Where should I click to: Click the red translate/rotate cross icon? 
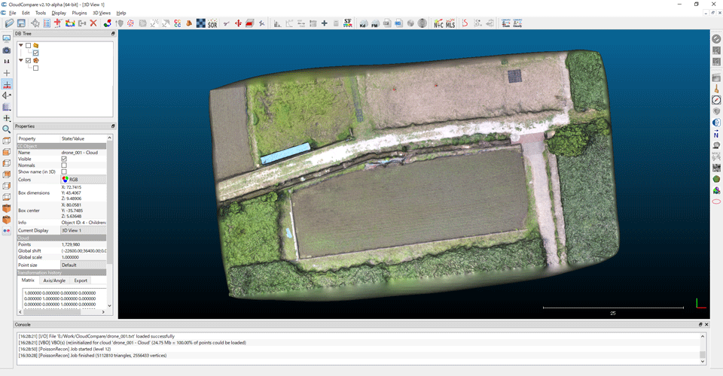(238, 23)
